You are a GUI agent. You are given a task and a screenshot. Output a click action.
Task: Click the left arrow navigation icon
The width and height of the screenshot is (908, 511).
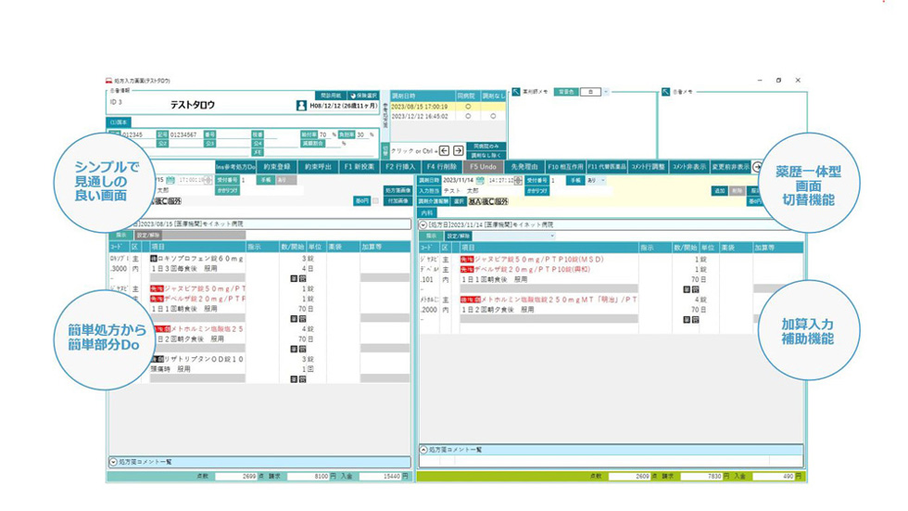pyautogui.click(x=444, y=150)
